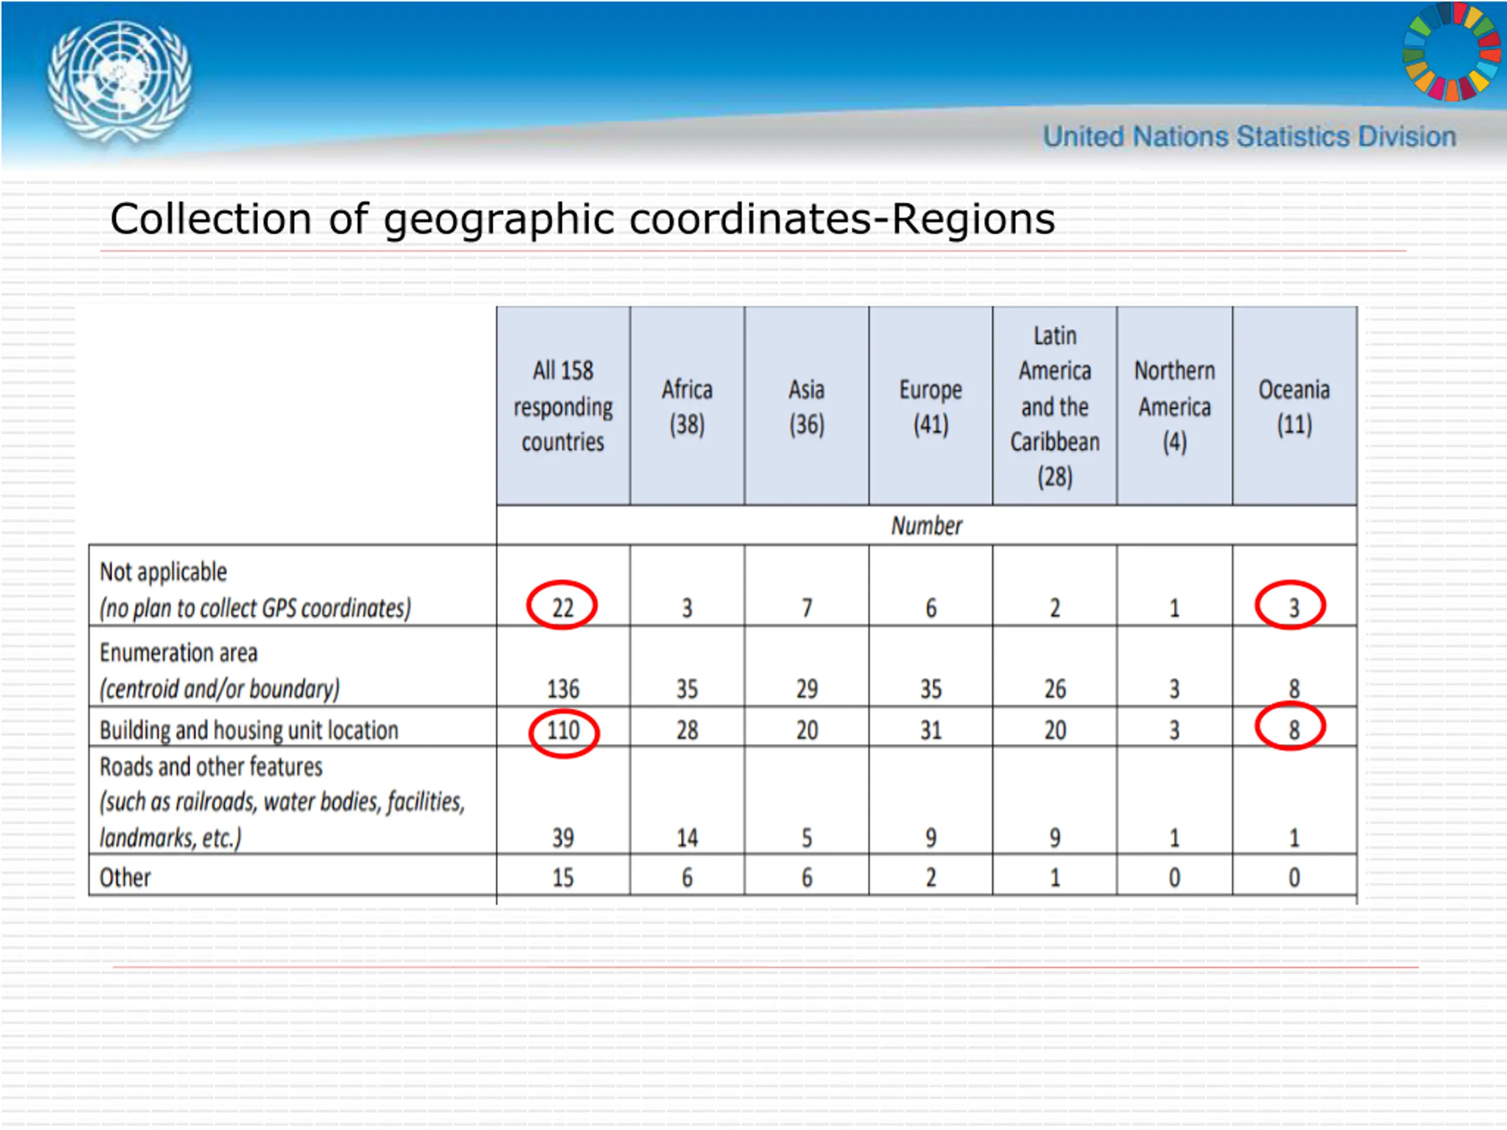The height and width of the screenshot is (1130, 1507).
Task: Select the Northern America (4) column header
Action: point(1174,406)
